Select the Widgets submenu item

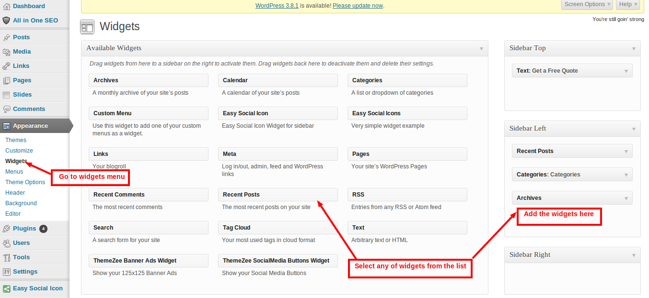[x=16, y=161]
